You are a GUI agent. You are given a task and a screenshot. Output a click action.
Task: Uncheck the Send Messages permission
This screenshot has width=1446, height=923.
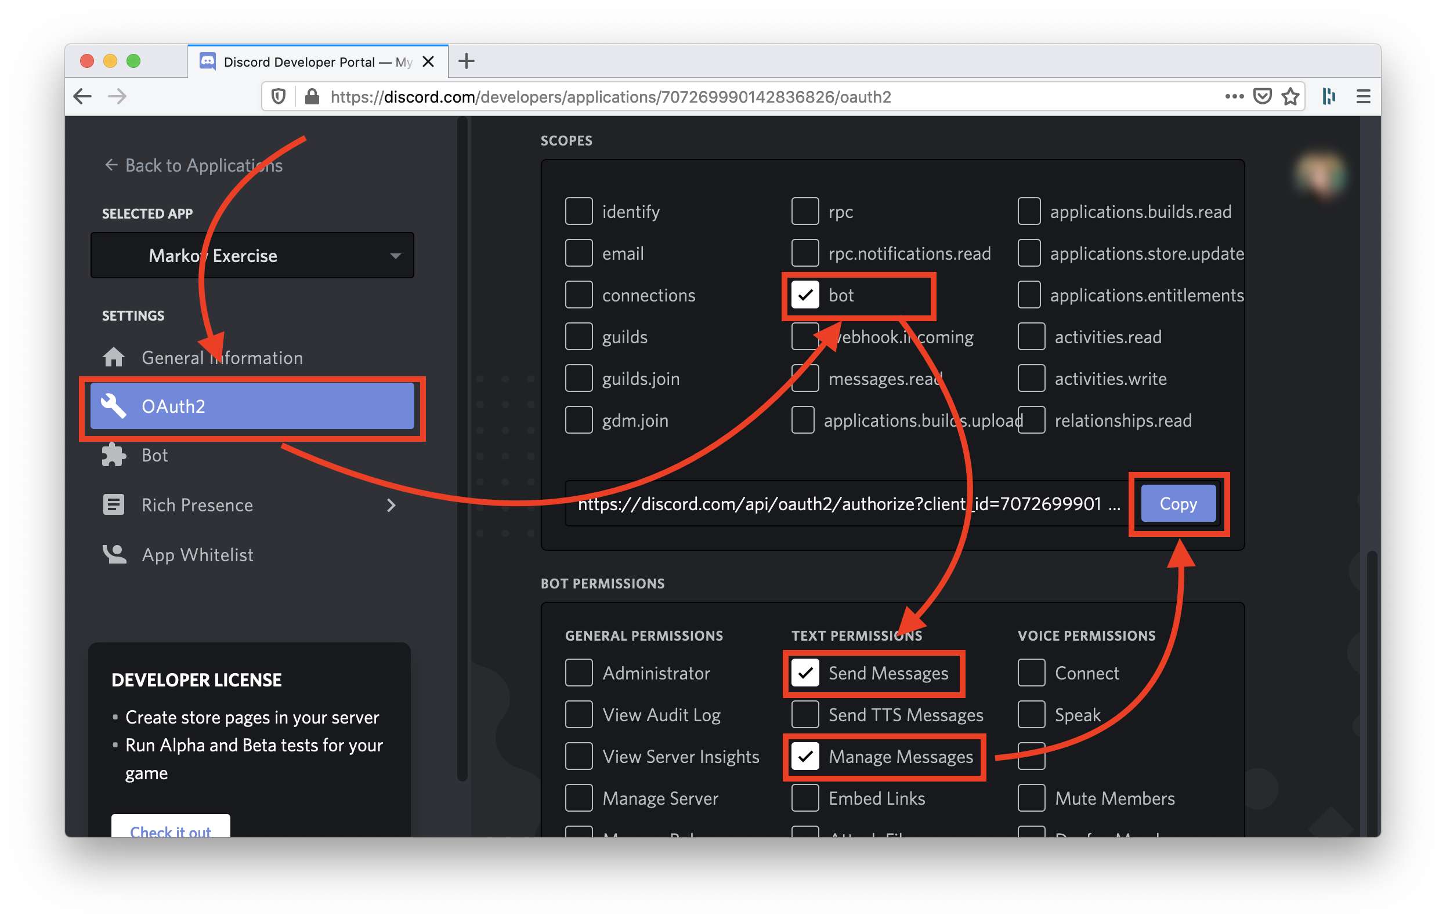pos(805,673)
